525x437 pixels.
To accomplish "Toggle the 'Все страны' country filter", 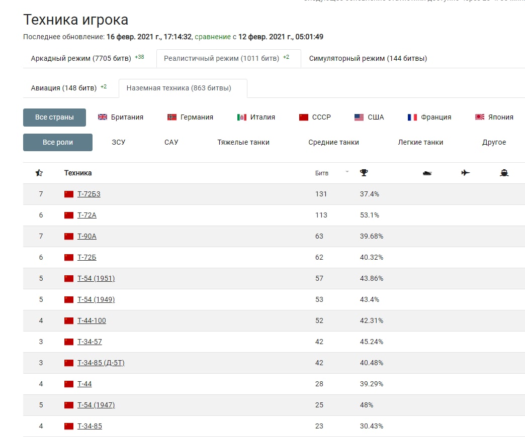I will 54,117.
